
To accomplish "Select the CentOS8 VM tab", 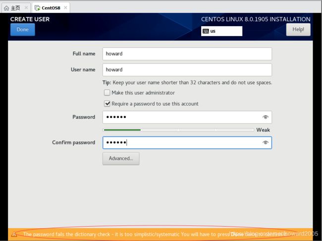I will 51,8.
